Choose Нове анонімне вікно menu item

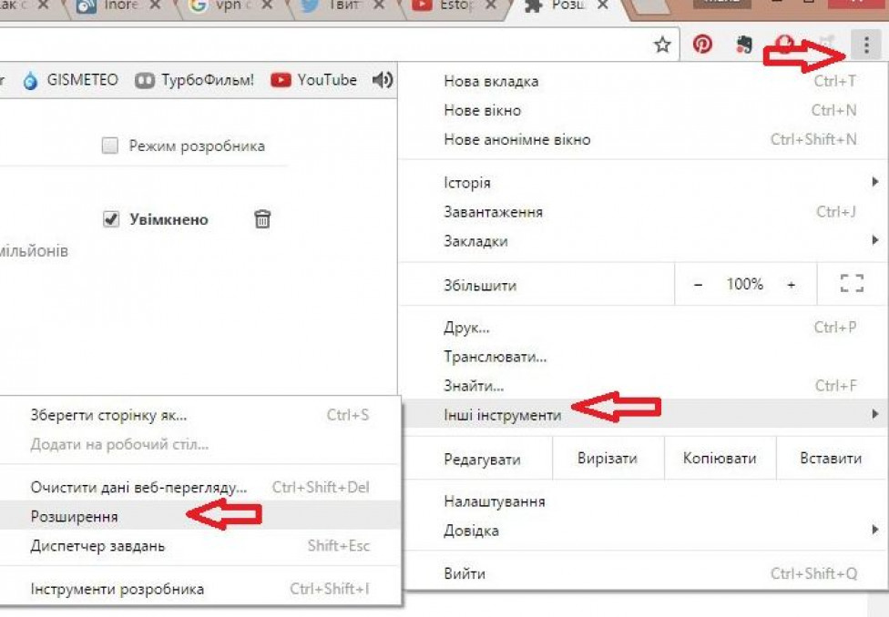516,139
